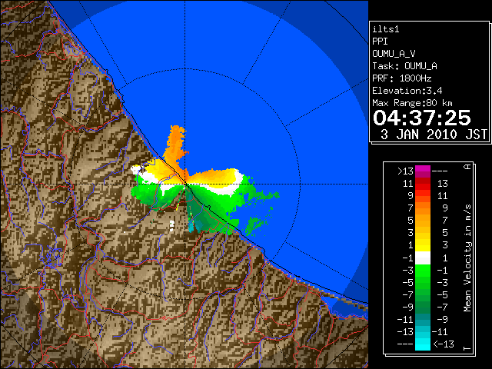
Task: Click the 'A' letter atop the legend
Action: point(467,167)
